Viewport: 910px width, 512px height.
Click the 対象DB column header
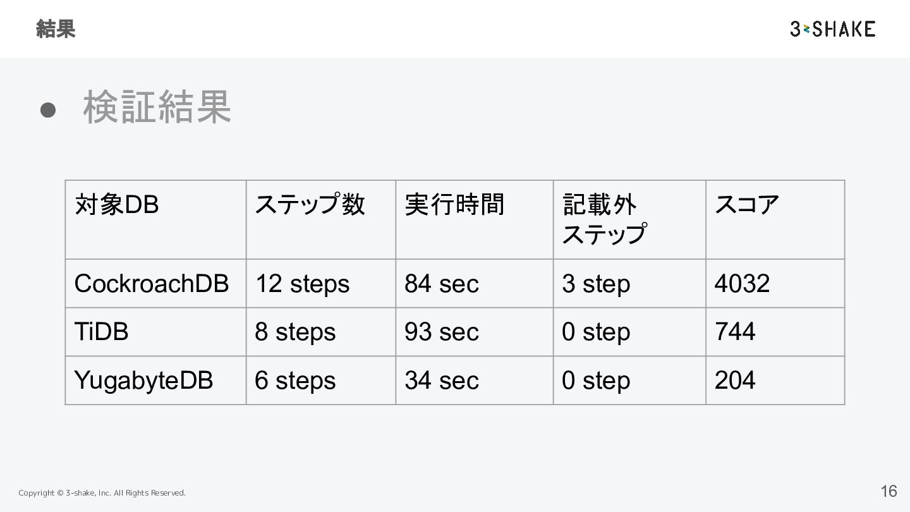point(117,205)
